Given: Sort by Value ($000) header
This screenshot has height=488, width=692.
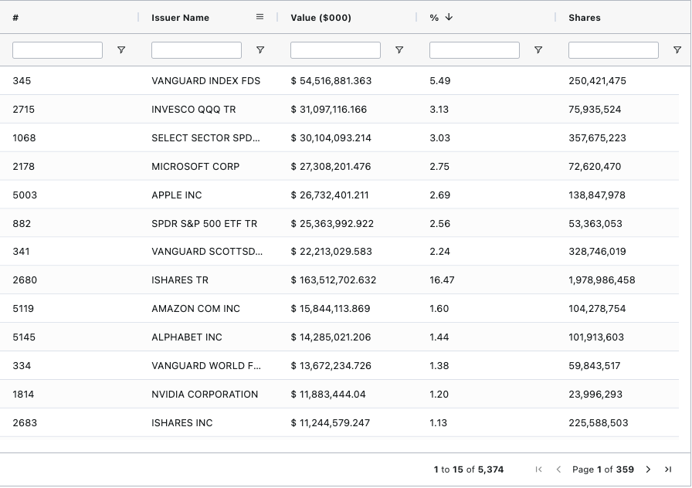Looking at the screenshot, I should pyautogui.click(x=321, y=18).
